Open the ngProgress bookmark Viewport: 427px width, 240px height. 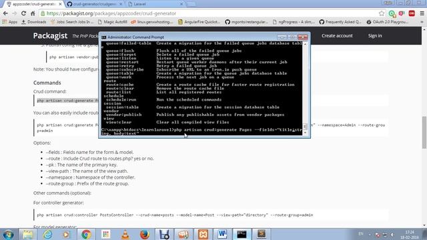tap(294, 22)
